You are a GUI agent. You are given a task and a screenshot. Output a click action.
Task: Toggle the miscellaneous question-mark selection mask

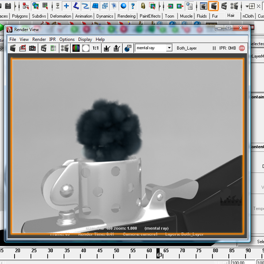click(x=133, y=6)
